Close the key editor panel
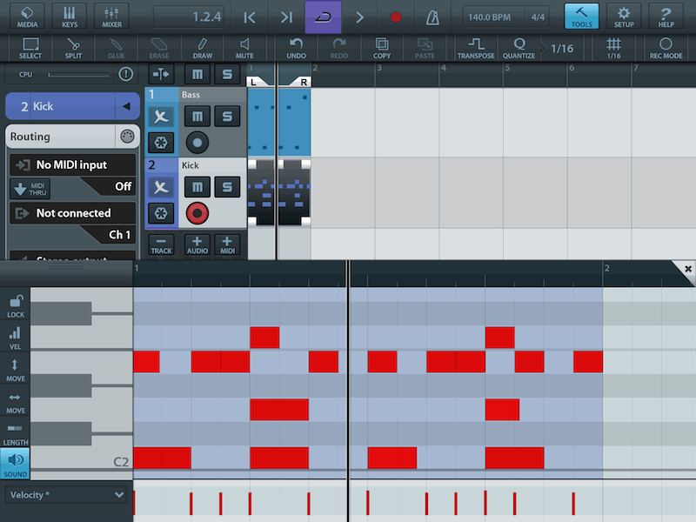This screenshot has height=522, width=696. (x=687, y=269)
